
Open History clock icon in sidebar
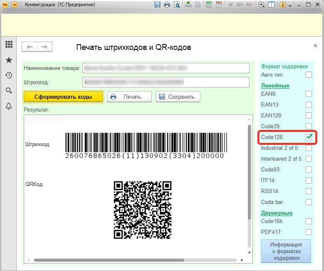coord(9,75)
